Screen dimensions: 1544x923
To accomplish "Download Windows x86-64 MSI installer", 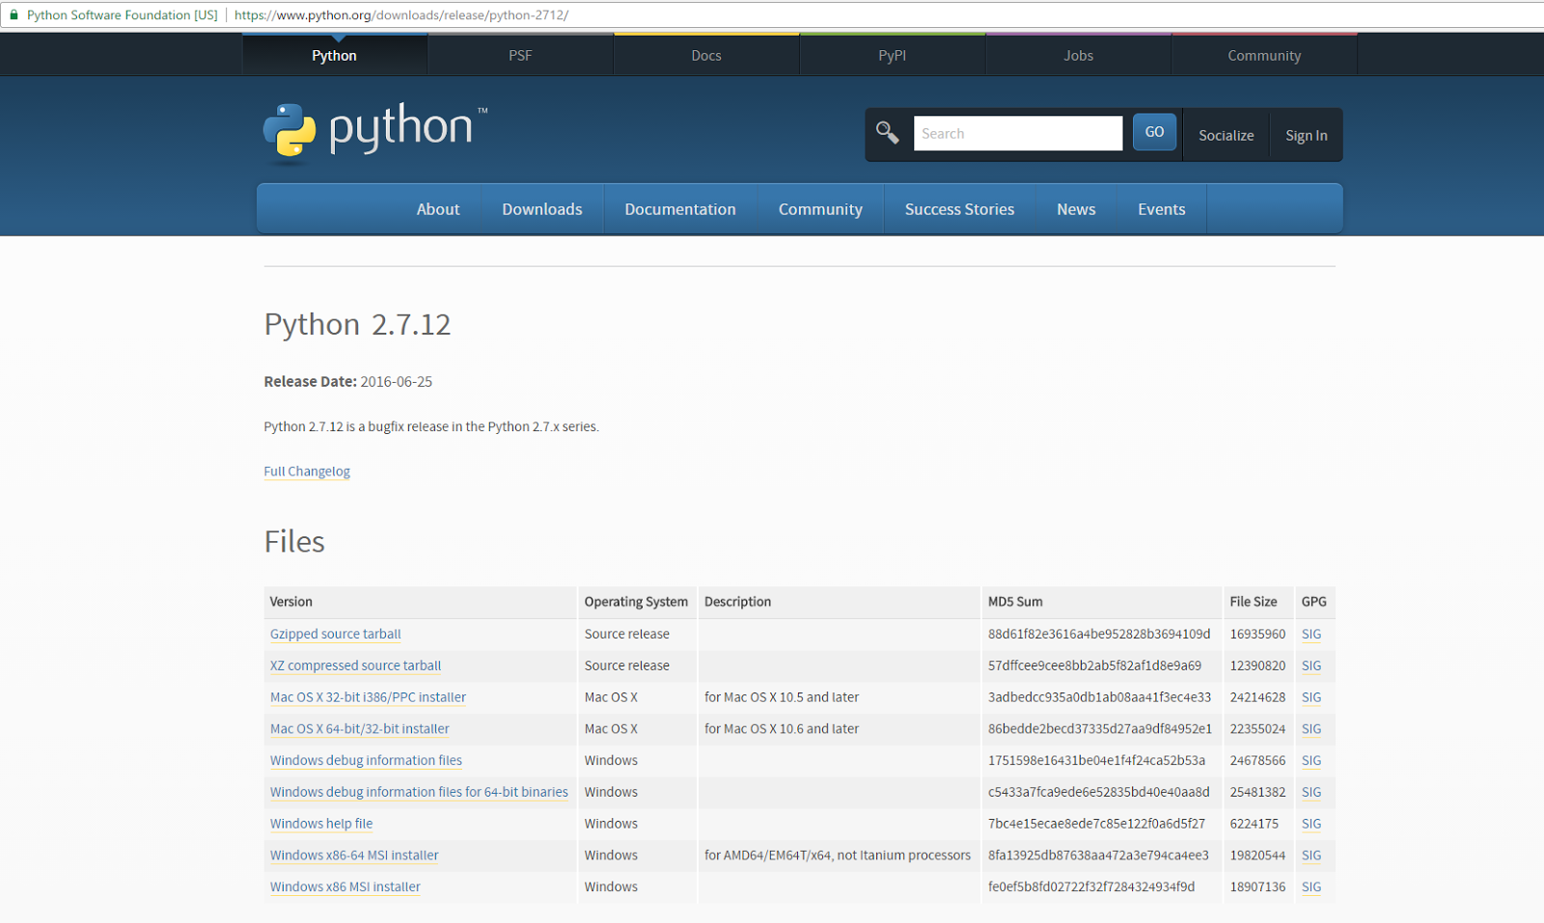I will (x=354, y=855).
